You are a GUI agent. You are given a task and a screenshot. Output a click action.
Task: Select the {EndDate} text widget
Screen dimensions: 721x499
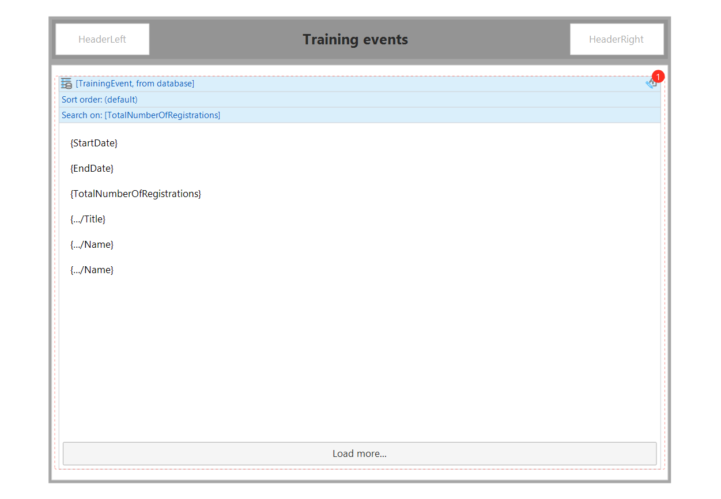pos(92,168)
